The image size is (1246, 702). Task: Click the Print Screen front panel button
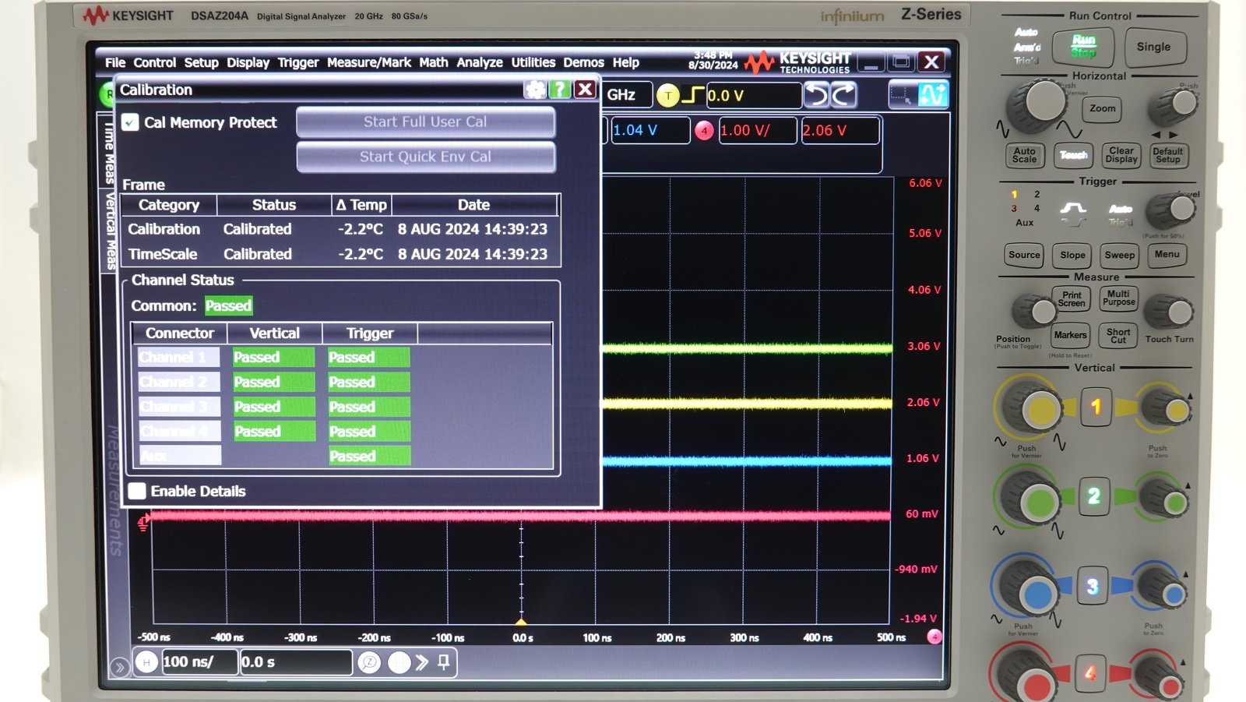(1071, 299)
